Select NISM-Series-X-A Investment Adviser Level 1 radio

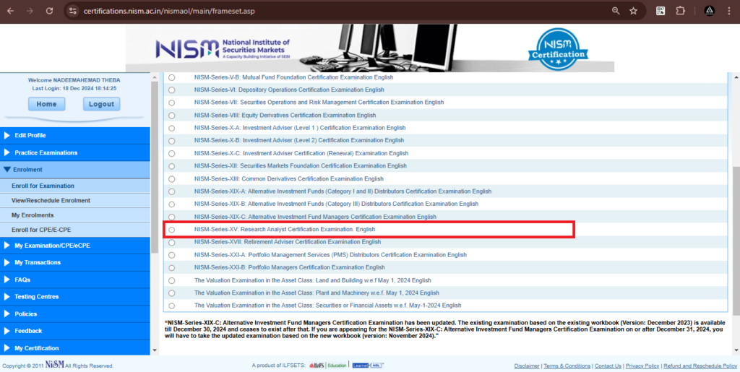(x=172, y=129)
